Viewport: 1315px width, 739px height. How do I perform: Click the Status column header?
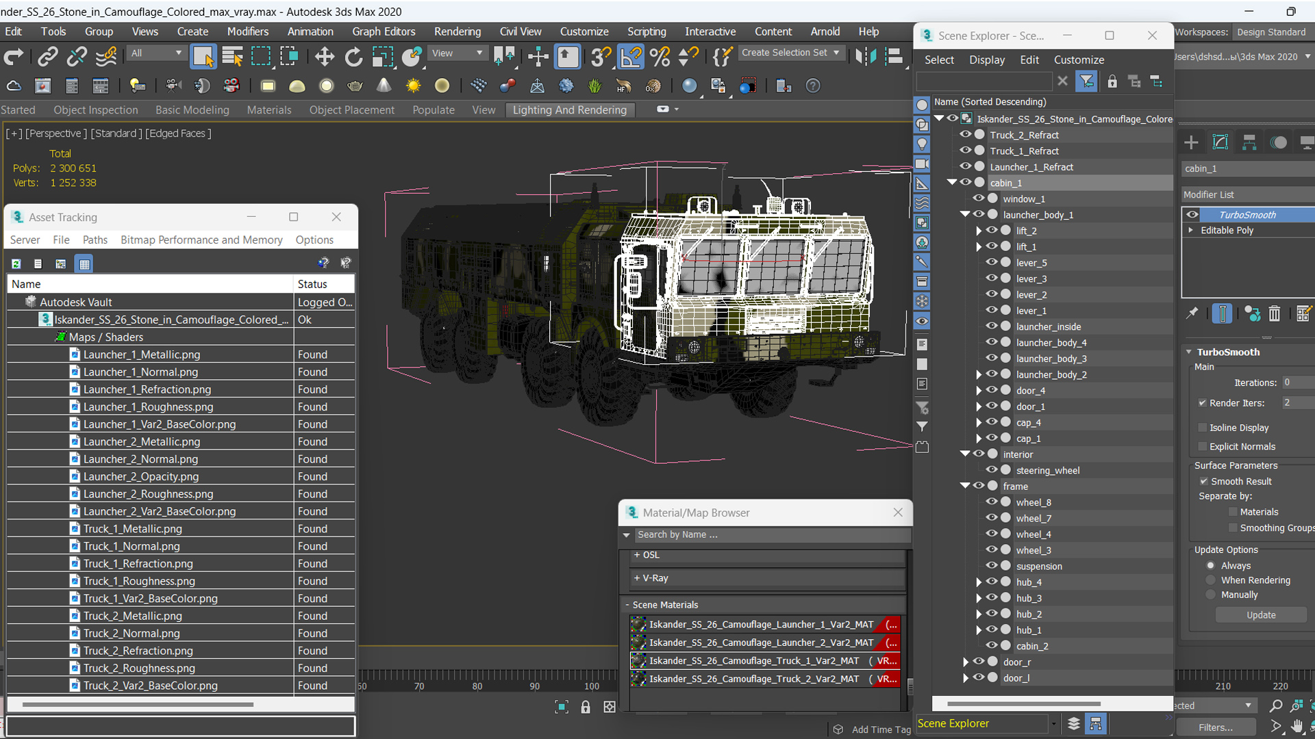click(325, 284)
